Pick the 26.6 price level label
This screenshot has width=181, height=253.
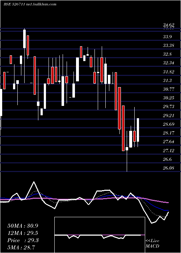click(167, 159)
